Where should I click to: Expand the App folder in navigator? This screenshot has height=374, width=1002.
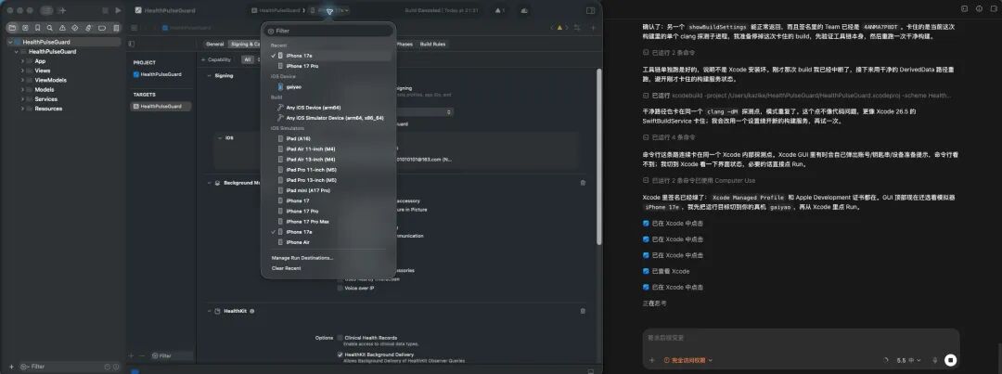[x=21, y=61]
